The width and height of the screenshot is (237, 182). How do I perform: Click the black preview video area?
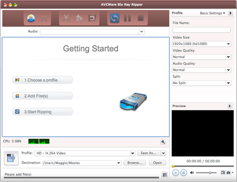pyautogui.click(x=202, y=133)
